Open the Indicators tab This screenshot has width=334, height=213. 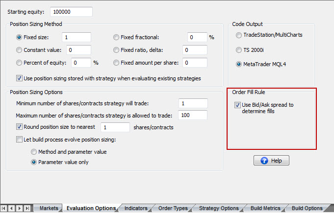136,208
